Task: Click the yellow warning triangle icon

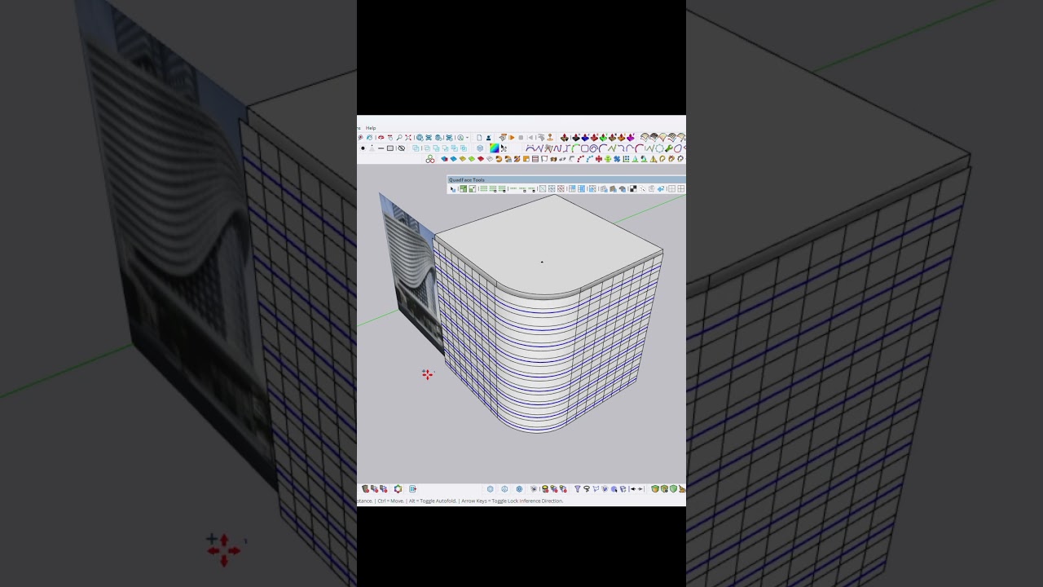Action: (654, 159)
